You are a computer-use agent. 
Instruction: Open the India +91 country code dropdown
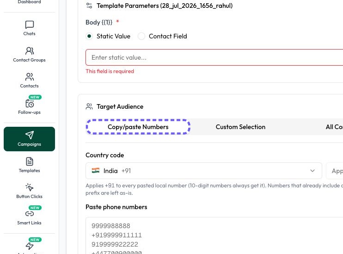coord(204,171)
